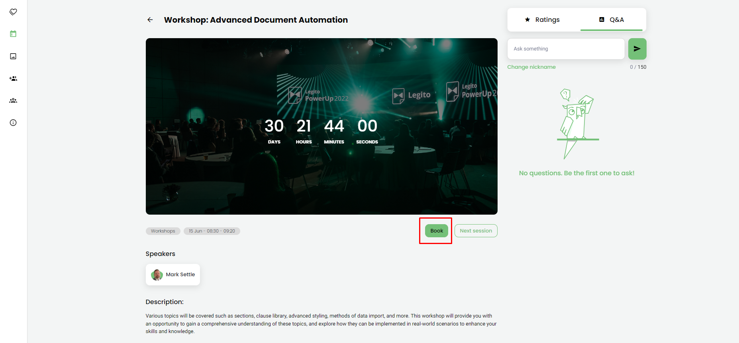Image resolution: width=739 pixels, height=343 pixels.
Task: Open the favorites heart icon in sidebar
Action: tap(13, 12)
